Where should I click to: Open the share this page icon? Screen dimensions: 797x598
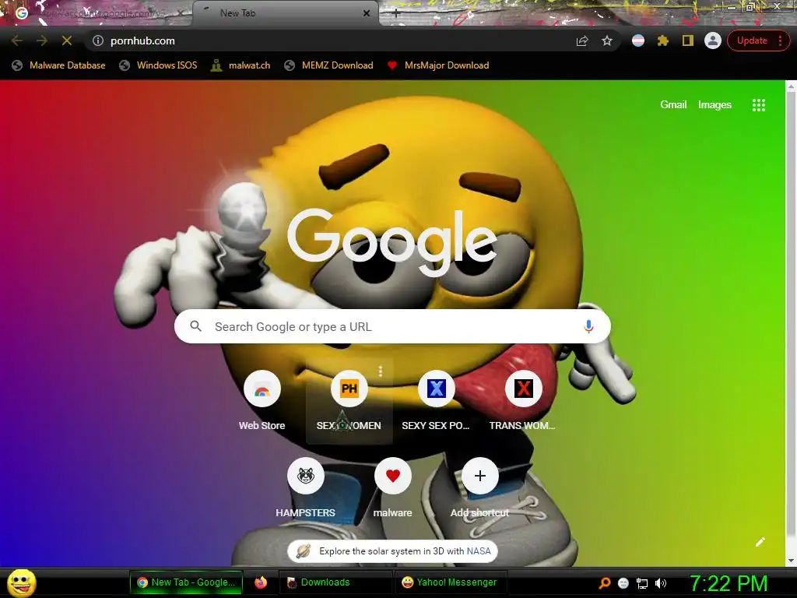click(x=582, y=40)
